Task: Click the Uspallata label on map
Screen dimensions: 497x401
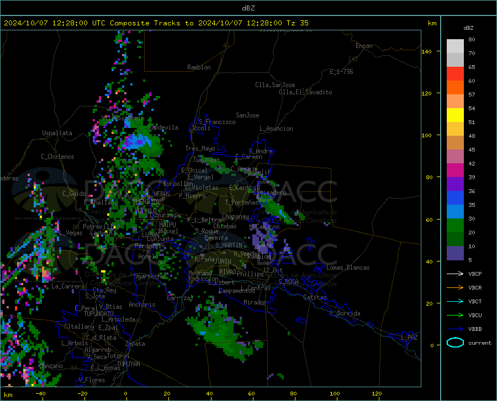Action: [57, 133]
